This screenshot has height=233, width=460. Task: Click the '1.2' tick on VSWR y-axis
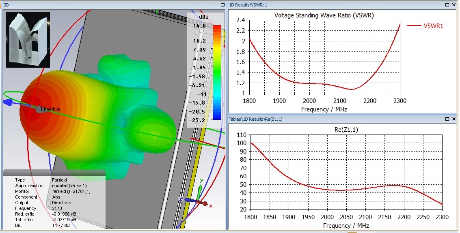pos(241,83)
